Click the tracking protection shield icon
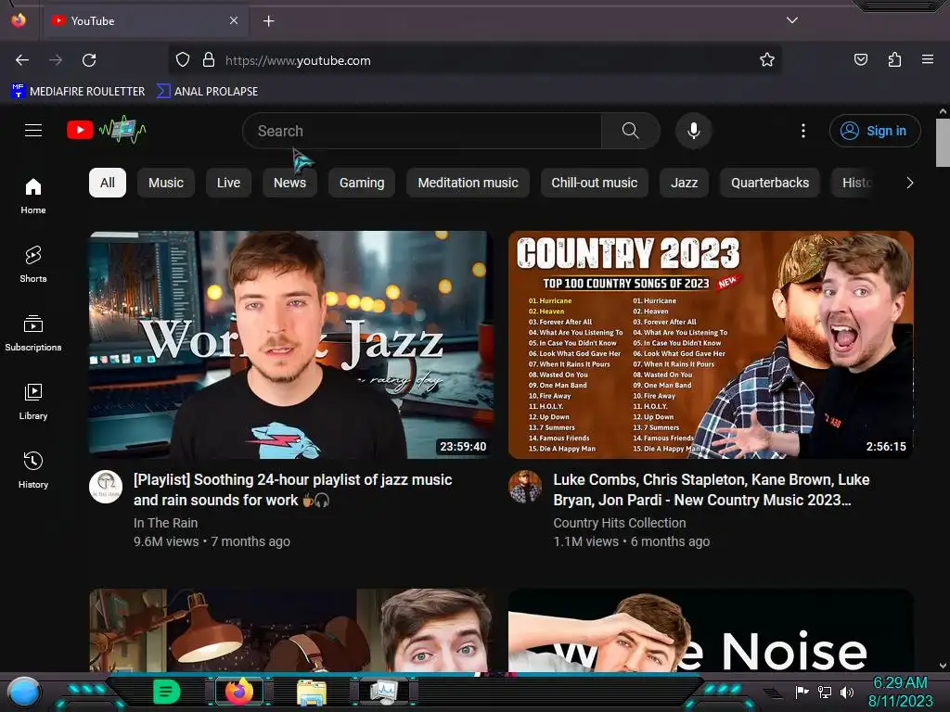The image size is (950, 712). pyautogui.click(x=183, y=60)
